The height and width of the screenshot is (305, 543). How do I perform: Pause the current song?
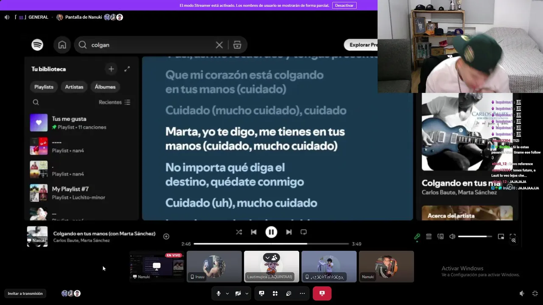(x=271, y=232)
